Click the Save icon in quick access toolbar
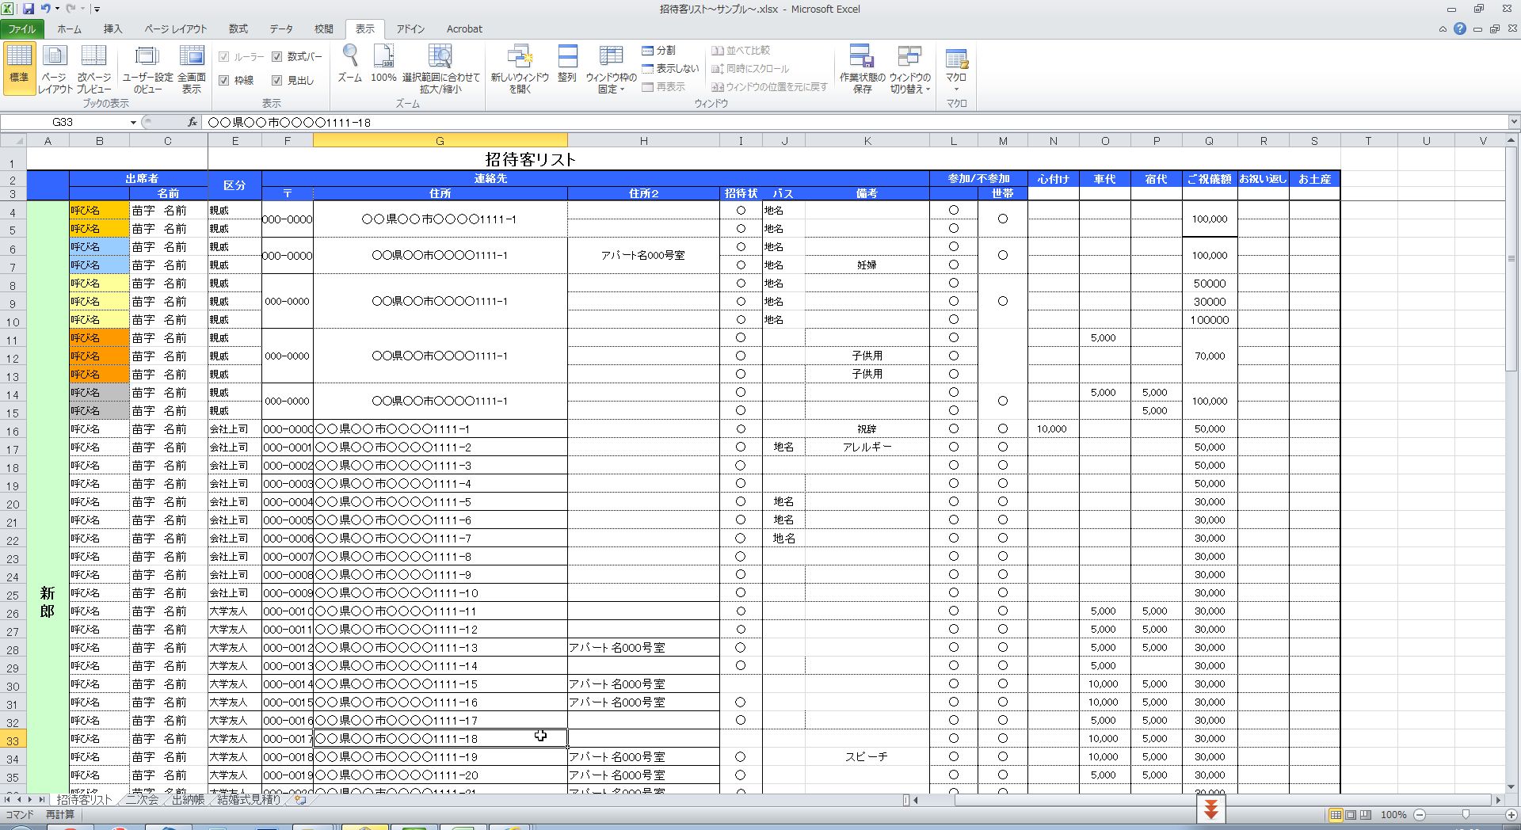Image resolution: width=1521 pixels, height=830 pixels. point(29,9)
